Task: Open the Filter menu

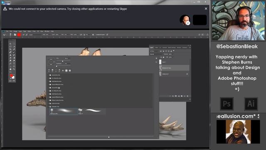Action: [x=34, y=31]
